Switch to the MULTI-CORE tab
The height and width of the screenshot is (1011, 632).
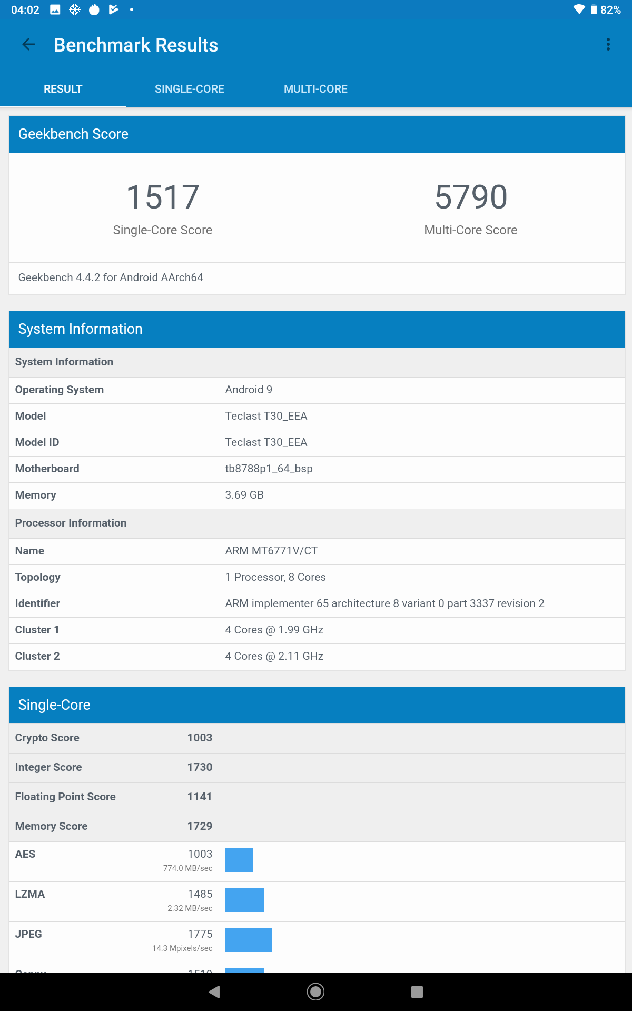(315, 89)
